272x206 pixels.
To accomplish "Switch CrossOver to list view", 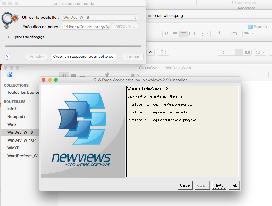I will click(73, 75).
